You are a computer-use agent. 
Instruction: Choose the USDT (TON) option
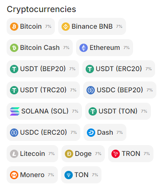click(118, 111)
